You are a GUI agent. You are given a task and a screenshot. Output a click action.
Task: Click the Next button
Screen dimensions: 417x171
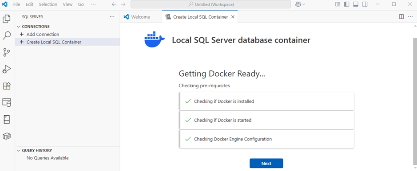(x=266, y=163)
